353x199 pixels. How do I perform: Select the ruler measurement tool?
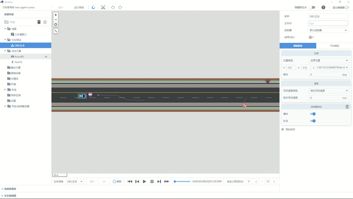(56, 31)
